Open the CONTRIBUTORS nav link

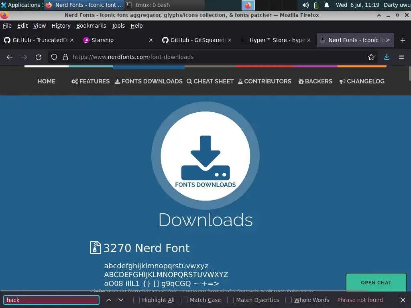pyautogui.click(x=265, y=81)
